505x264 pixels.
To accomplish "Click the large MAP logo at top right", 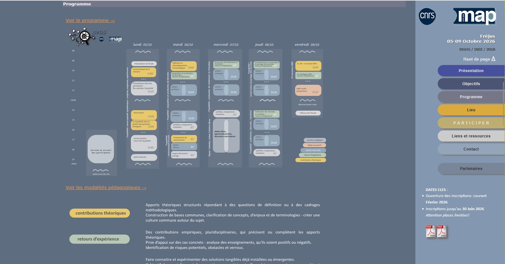I will click(x=474, y=16).
